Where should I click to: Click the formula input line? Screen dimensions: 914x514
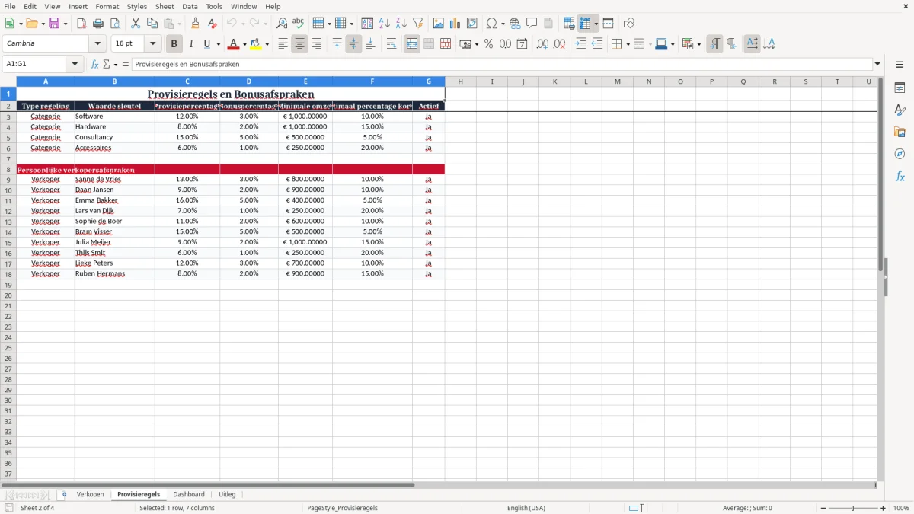pyautogui.click(x=502, y=64)
